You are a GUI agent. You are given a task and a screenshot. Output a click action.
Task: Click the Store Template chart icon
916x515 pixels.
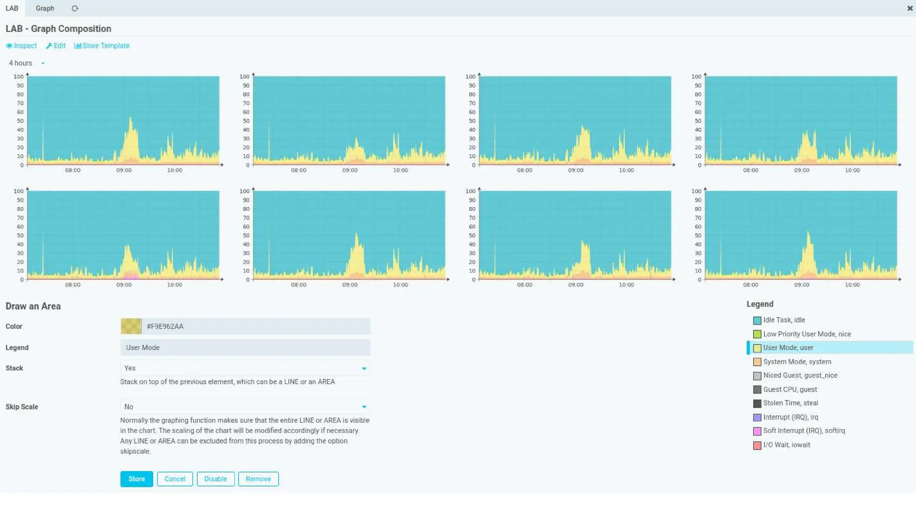(x=78, y=46)
